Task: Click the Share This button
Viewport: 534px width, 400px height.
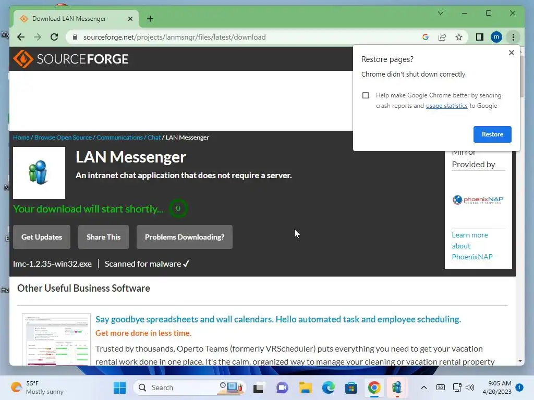Action: coord(104,237)
